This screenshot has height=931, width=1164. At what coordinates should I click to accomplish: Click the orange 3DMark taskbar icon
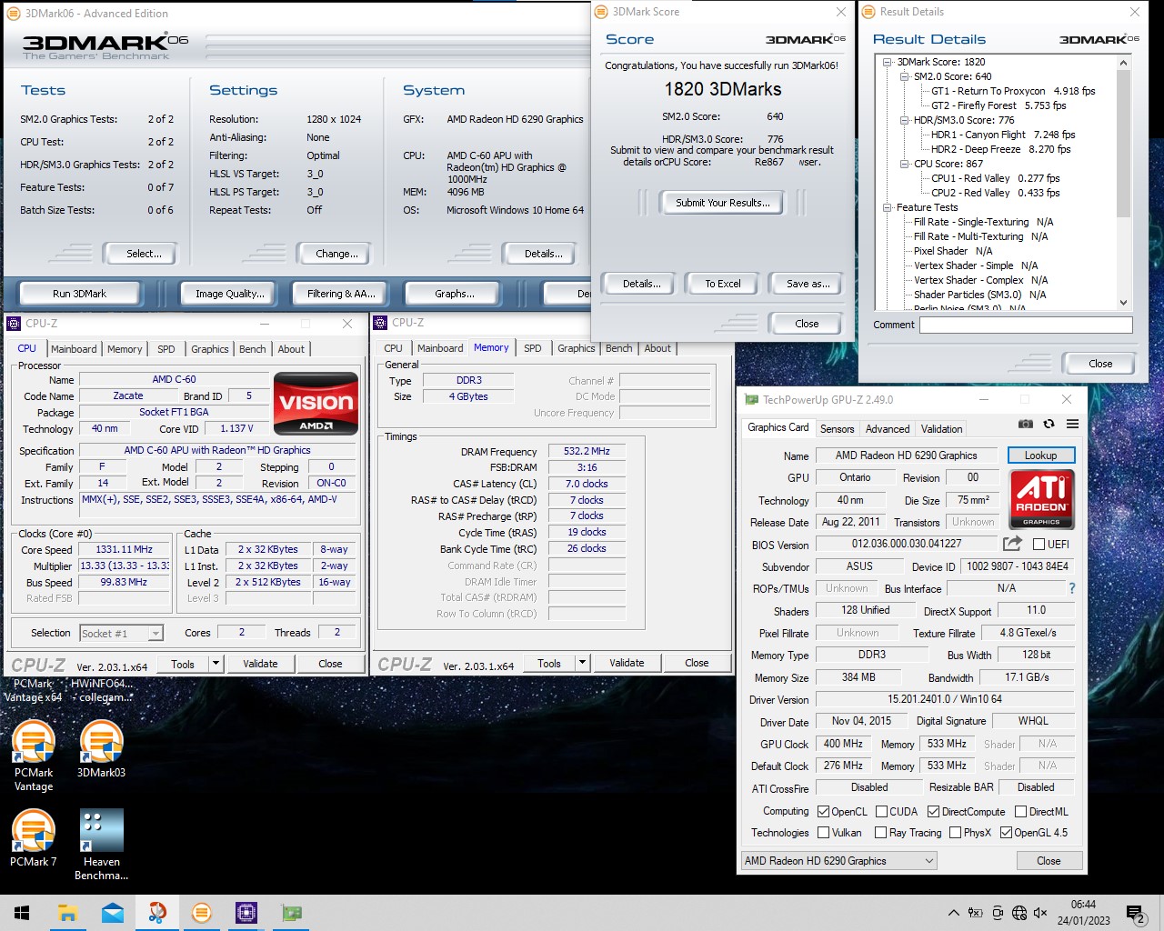point(201,913)
